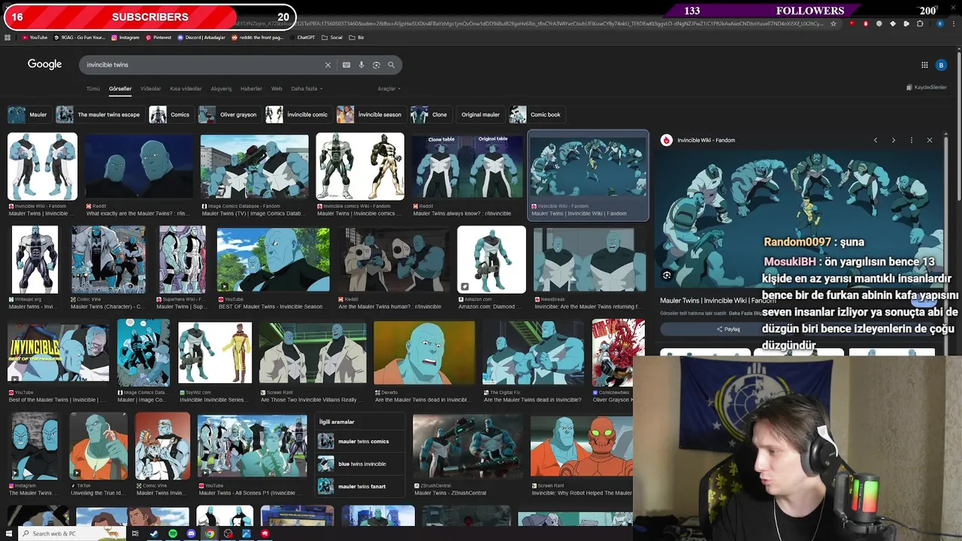This screenshot has height=541, width=962.
Task: Go to next image in preview panel
Action: click(893, 140)
